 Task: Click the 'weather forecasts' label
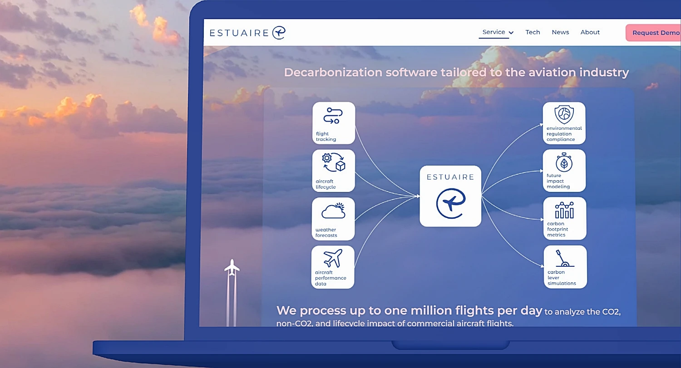tap(326, 233)
